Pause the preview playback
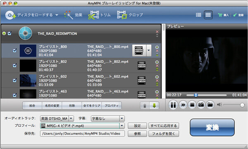 click(173, 105)
